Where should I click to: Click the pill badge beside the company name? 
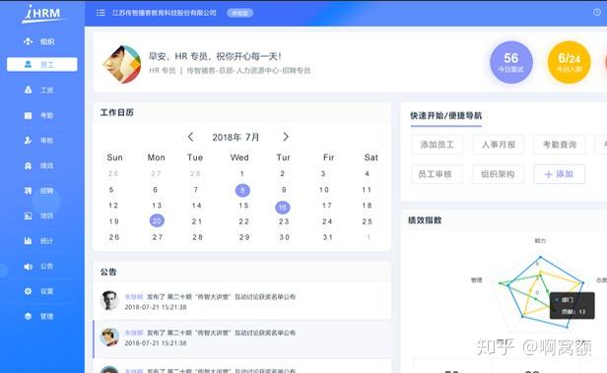click(x=240, y=13)
